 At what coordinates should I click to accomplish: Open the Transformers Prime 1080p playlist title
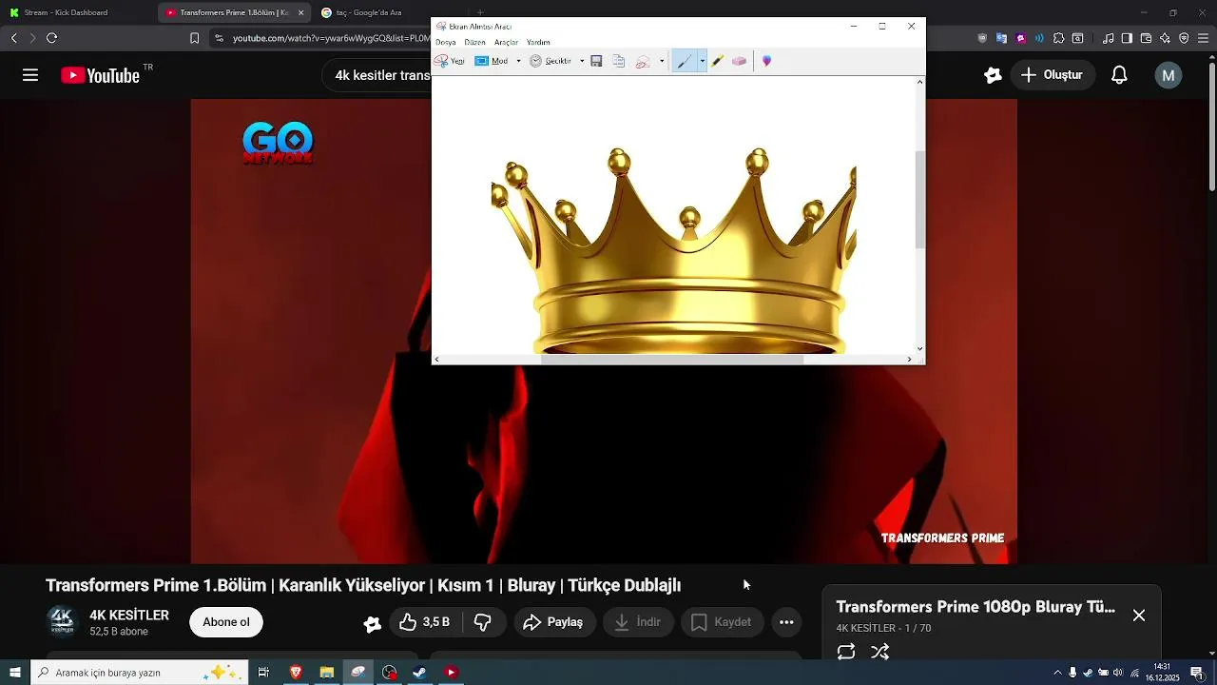pyautogui.click(x=976, y=607)
